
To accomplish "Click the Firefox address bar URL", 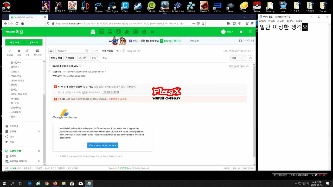I will (x=120, y=23).
